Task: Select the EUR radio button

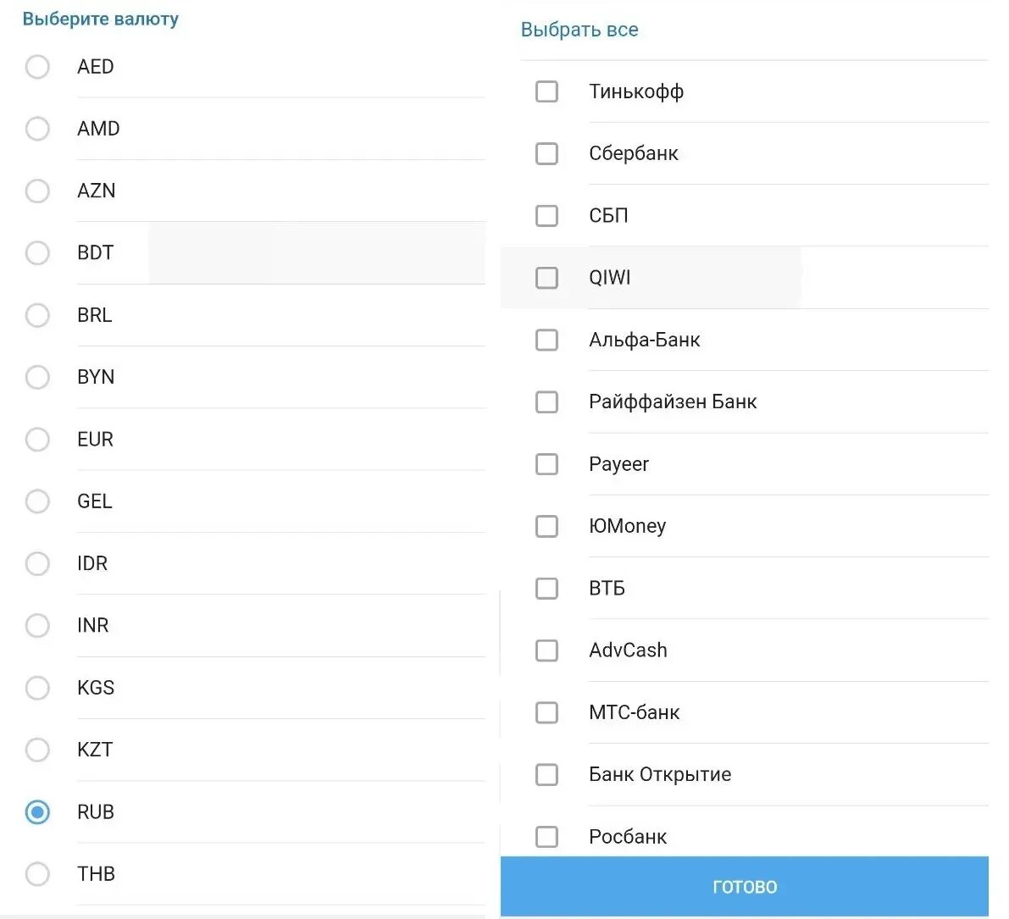Action: pos(37,440)
